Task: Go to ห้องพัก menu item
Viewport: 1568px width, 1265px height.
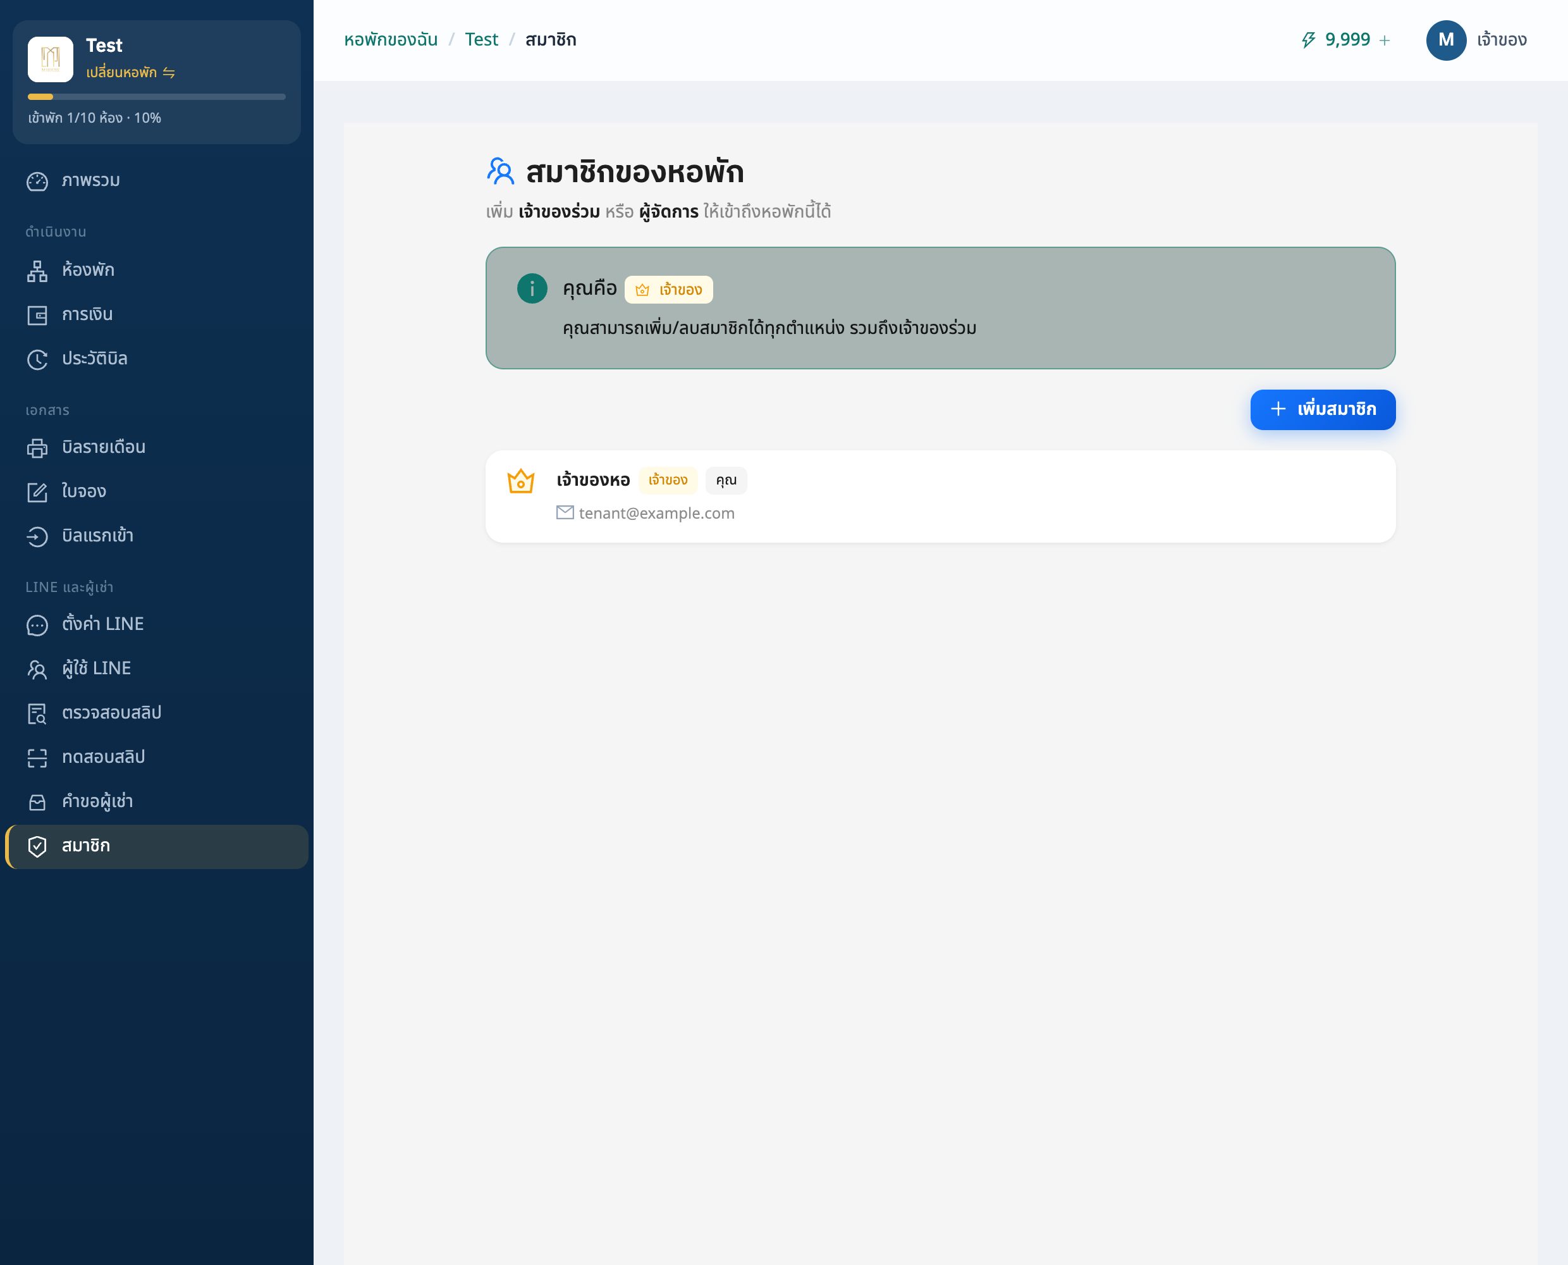Action: (157, 270)
